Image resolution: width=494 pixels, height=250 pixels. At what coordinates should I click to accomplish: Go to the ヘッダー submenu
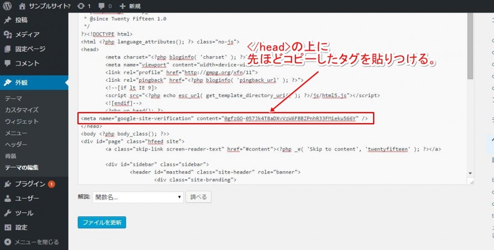16,145
